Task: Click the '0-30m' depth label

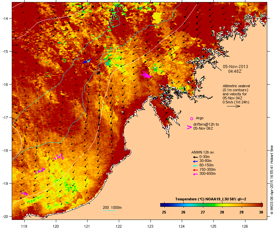Action: (x=204, y=157)
